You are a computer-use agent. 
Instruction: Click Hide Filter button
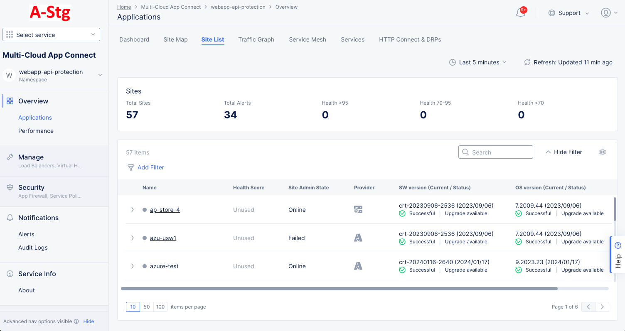(563, 152)
